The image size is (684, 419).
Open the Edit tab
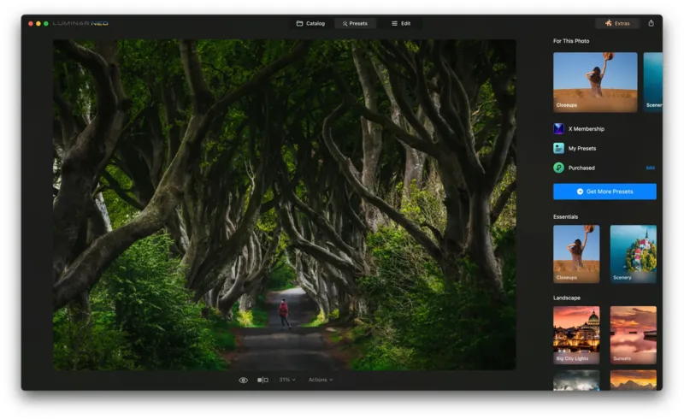point(401,23)
